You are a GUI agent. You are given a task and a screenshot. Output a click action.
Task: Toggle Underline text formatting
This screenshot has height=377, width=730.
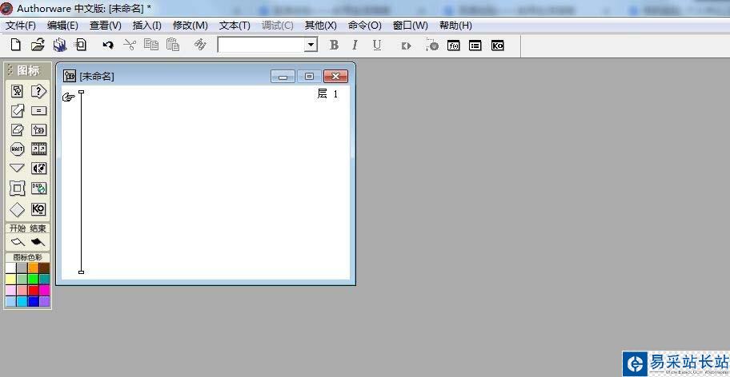point(376,46)
